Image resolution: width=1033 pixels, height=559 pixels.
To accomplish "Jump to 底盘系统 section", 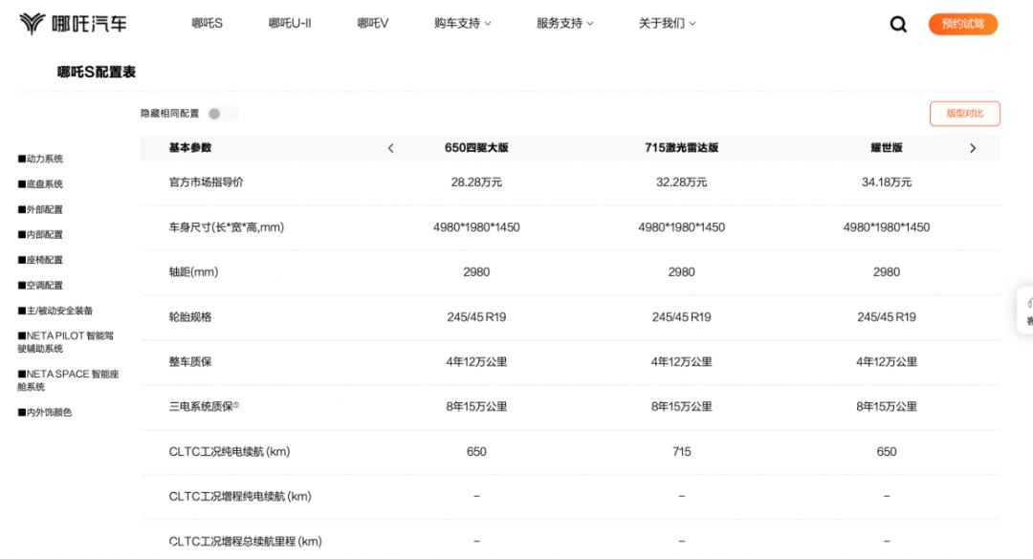I will [41, 183].
